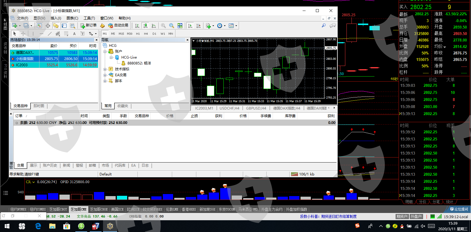Screen dimensions: 471x232
Task: Expand the 技术指标 tree node
Action: point(105,69)
